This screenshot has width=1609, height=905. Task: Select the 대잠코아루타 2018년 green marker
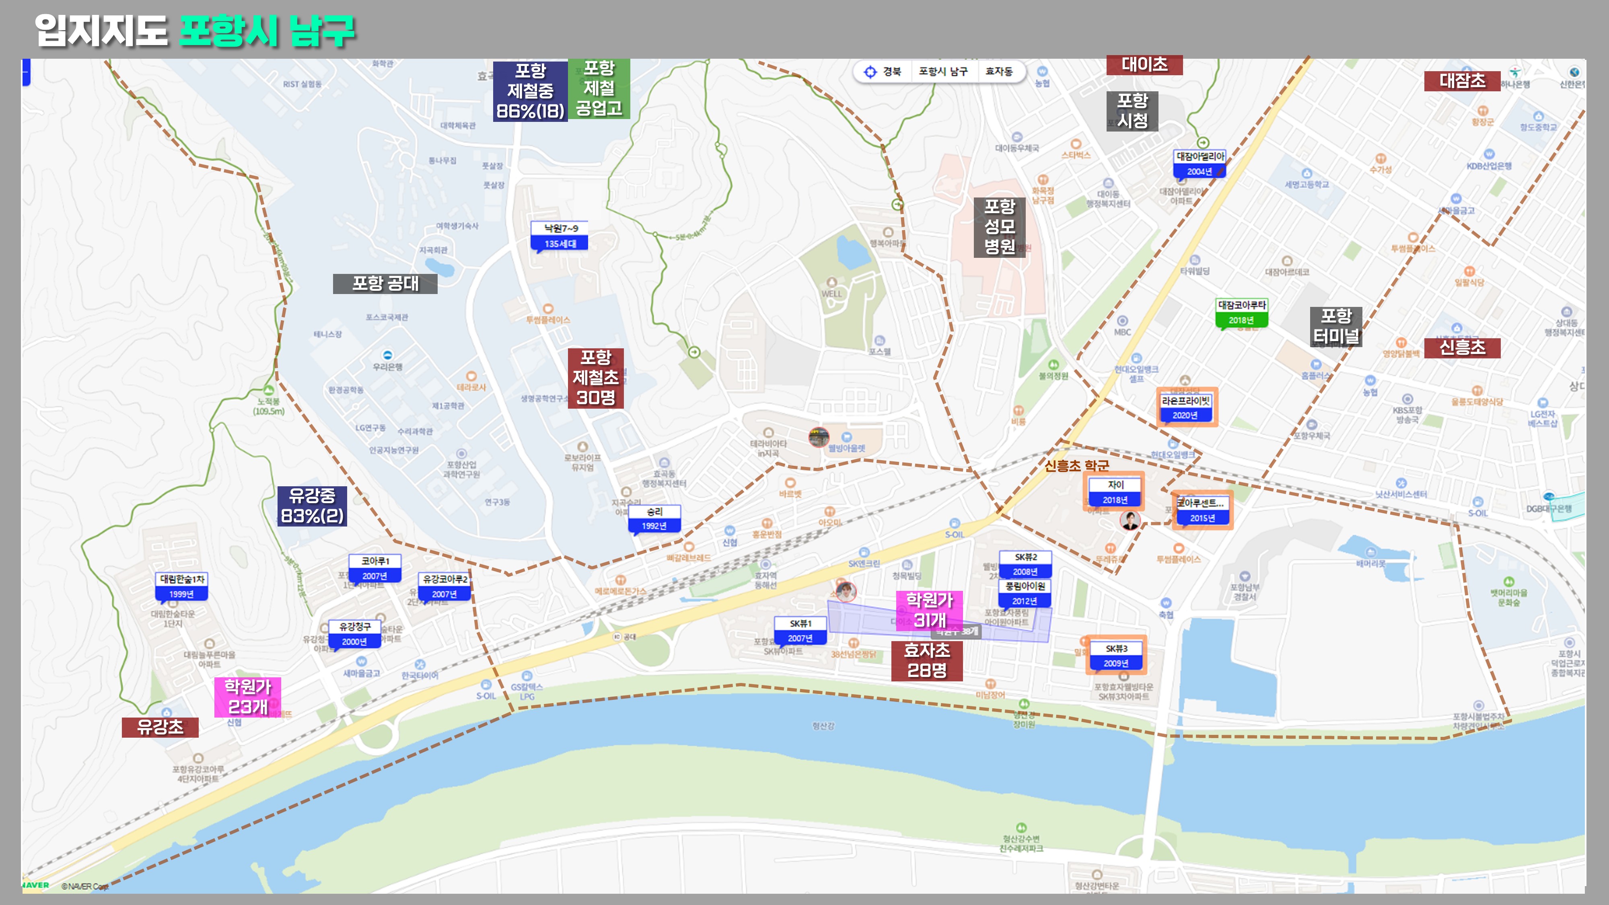[1242, 312]
